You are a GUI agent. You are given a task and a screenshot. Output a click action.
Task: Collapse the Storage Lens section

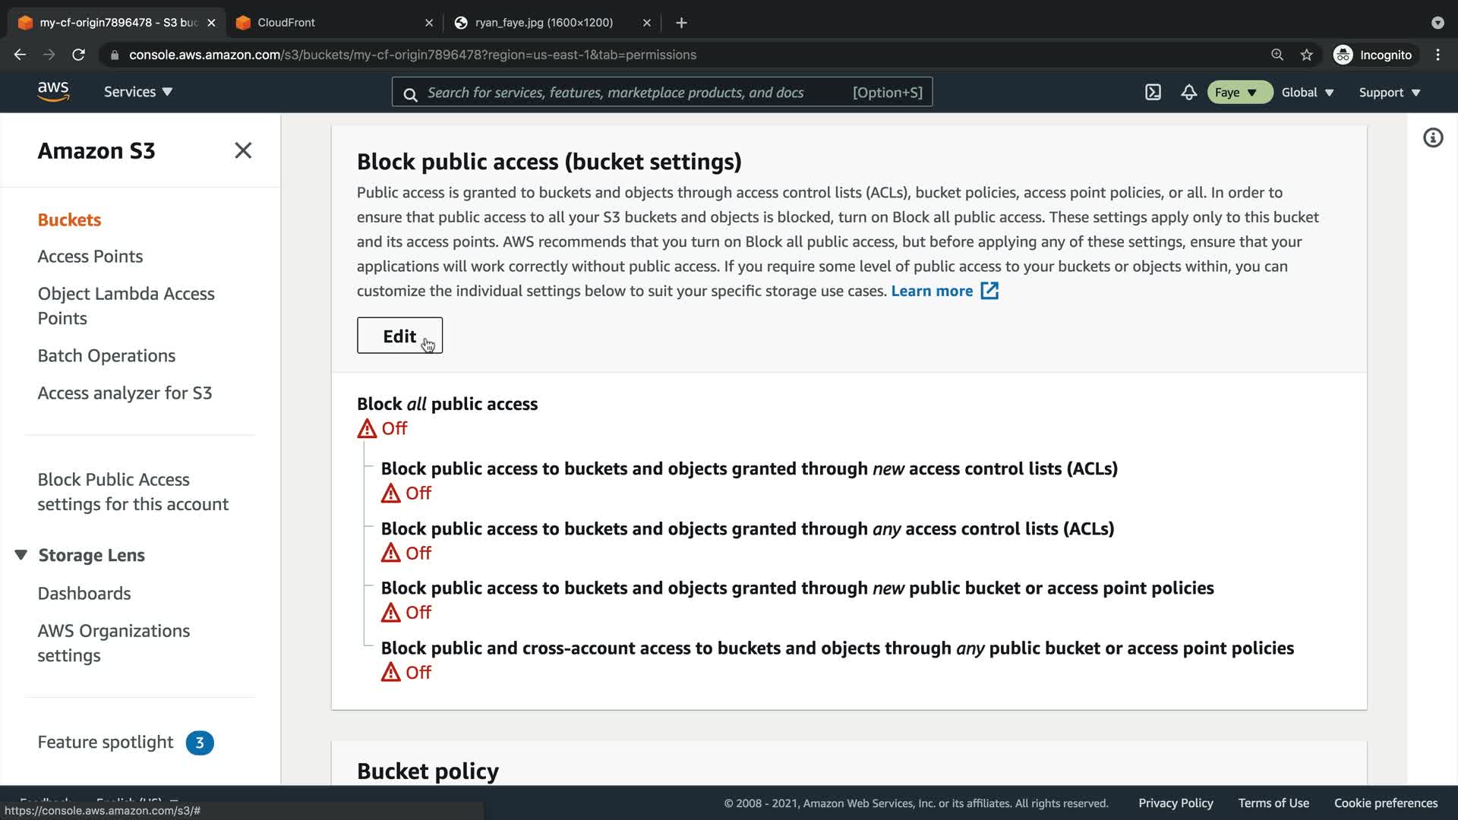(x=21, y=555)
